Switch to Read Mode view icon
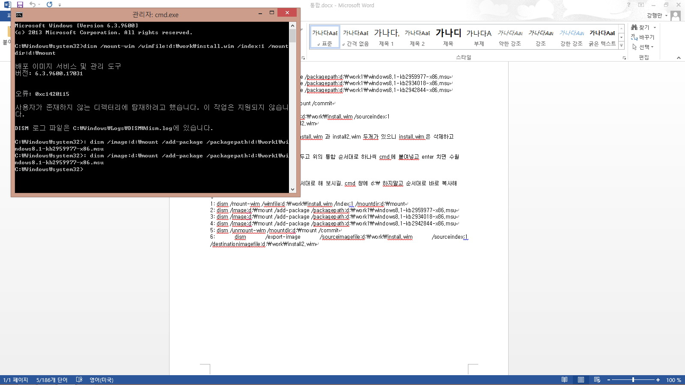The height and width of the screenshot is (385, 685). [565, 380]
